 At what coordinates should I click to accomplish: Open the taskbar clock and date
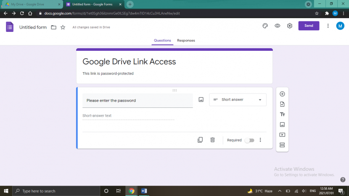(x=326, y=191)
